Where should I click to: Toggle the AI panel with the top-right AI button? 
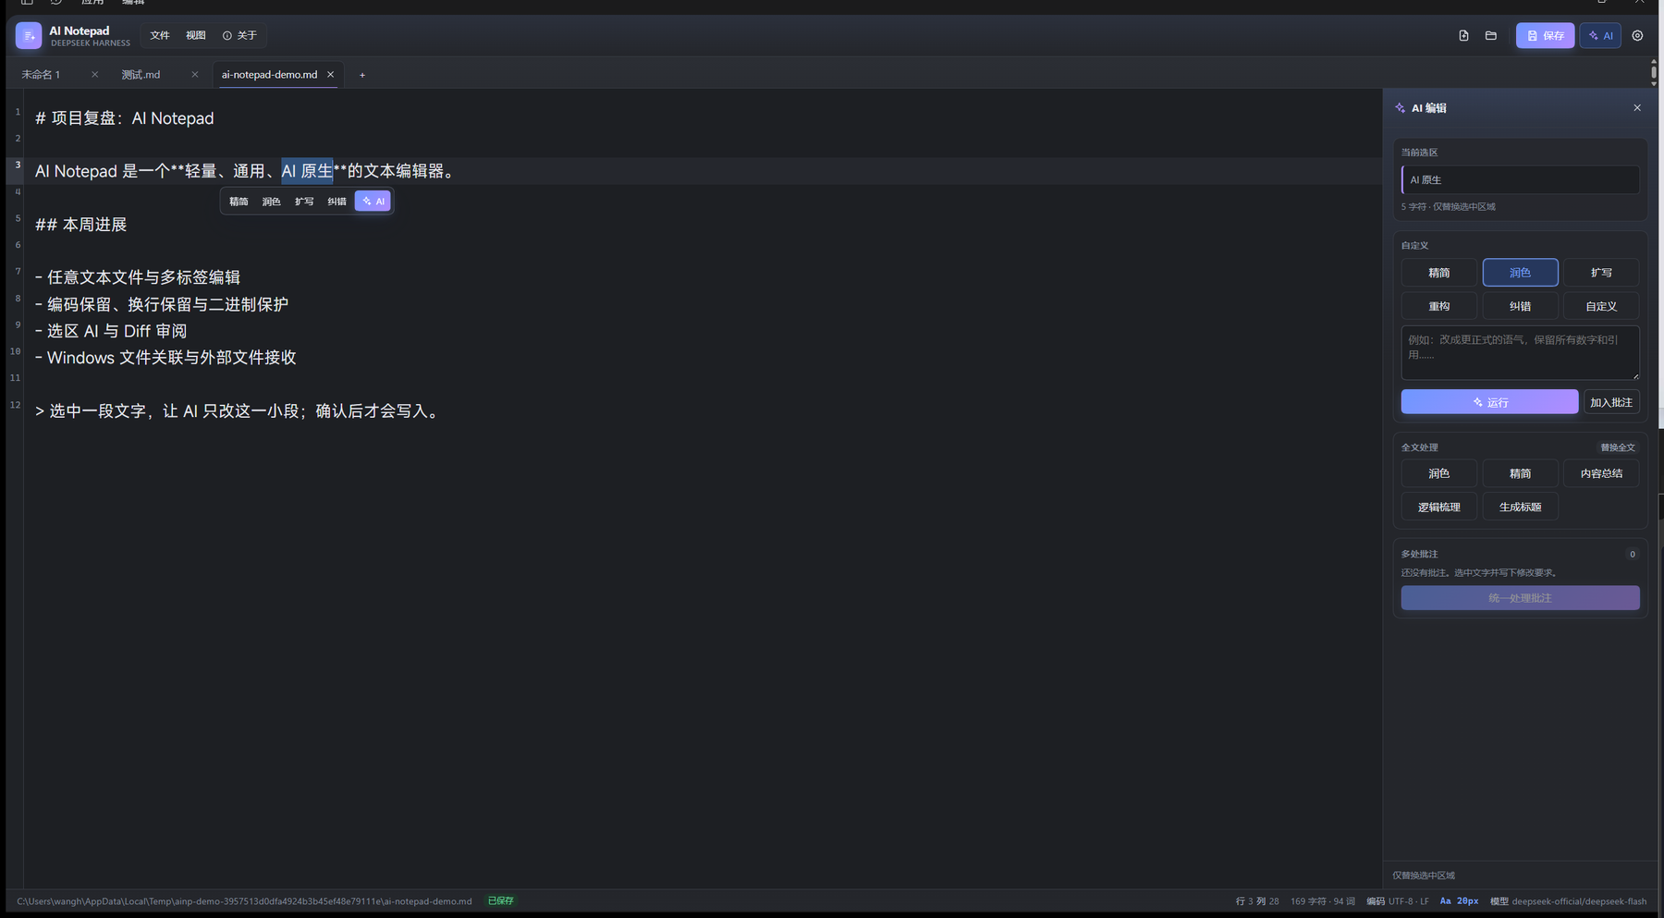[x=1600, y=35]
